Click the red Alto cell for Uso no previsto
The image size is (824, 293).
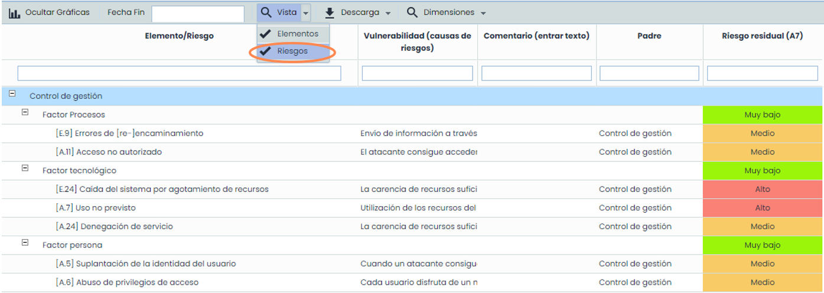[x=762, y=208]
